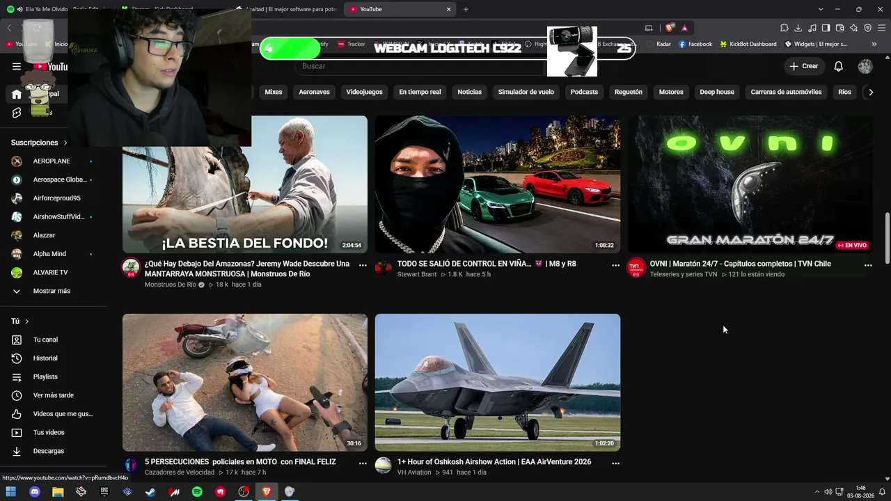Open the AEROPLANE subscription channel
Viewport: 891px width, 501px height.
tap(52, 161)
